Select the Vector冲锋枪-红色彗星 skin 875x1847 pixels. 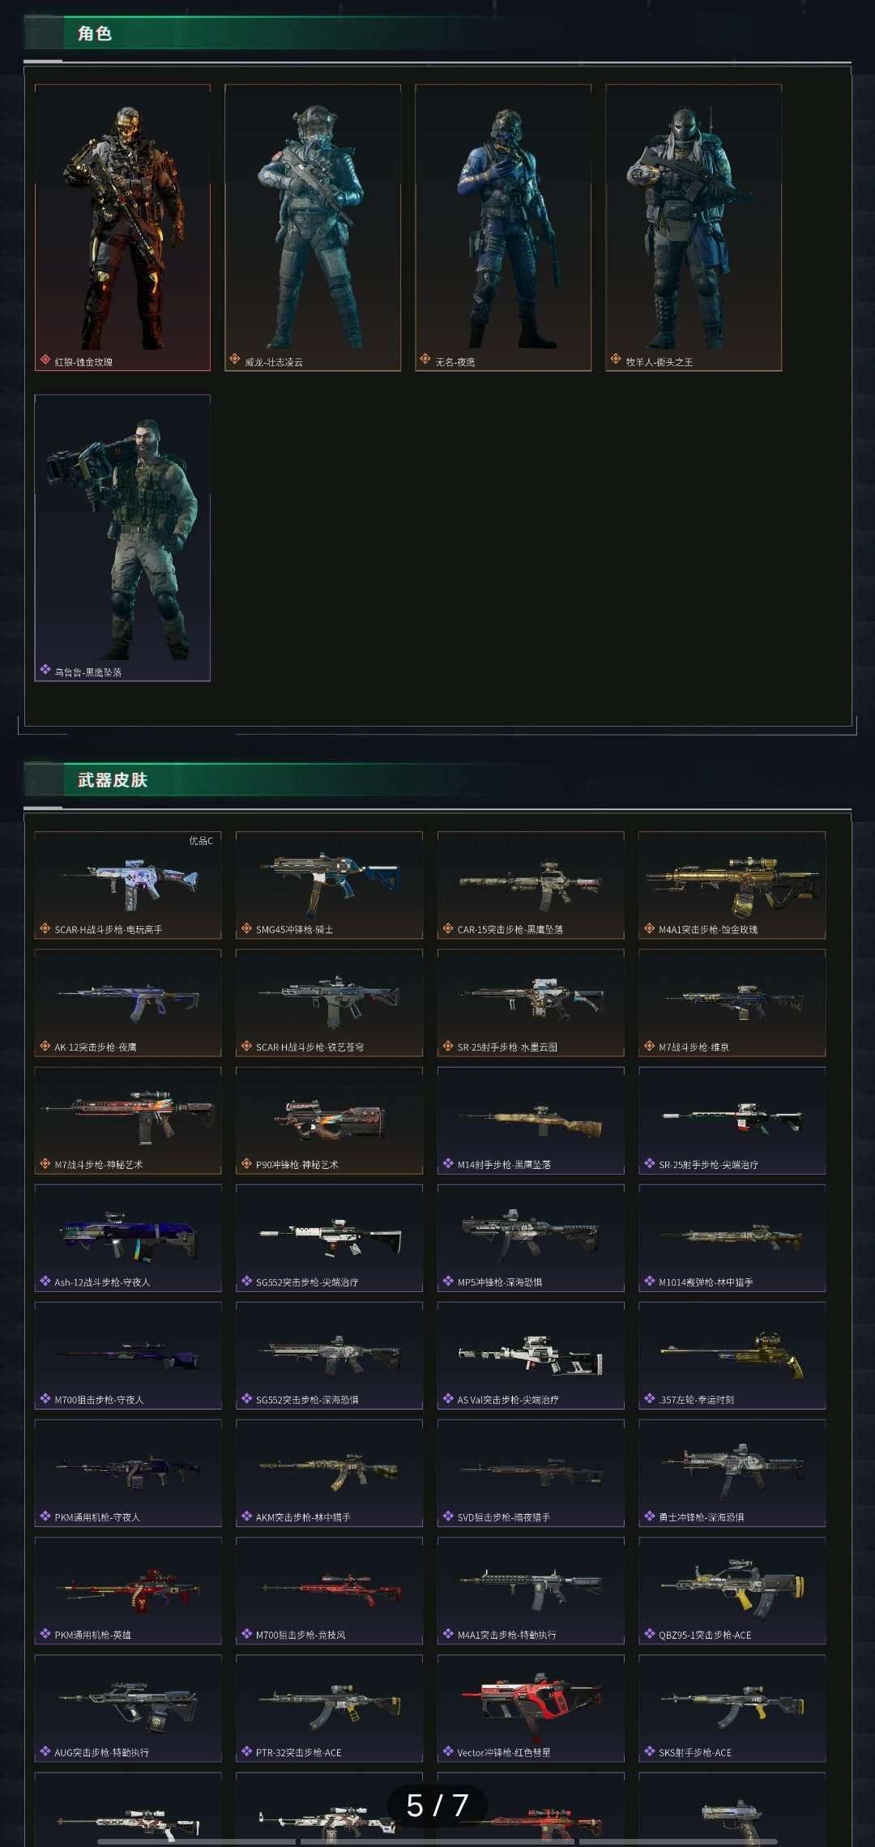[531, 1708]
